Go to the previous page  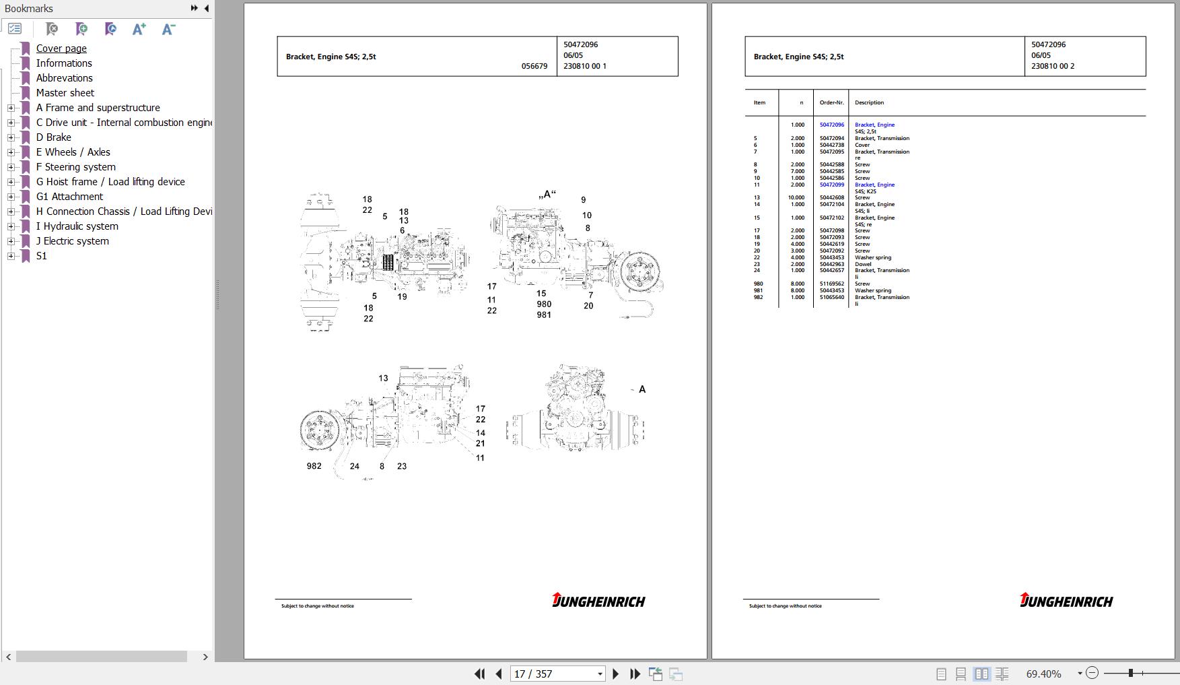(x=499, y=674)
